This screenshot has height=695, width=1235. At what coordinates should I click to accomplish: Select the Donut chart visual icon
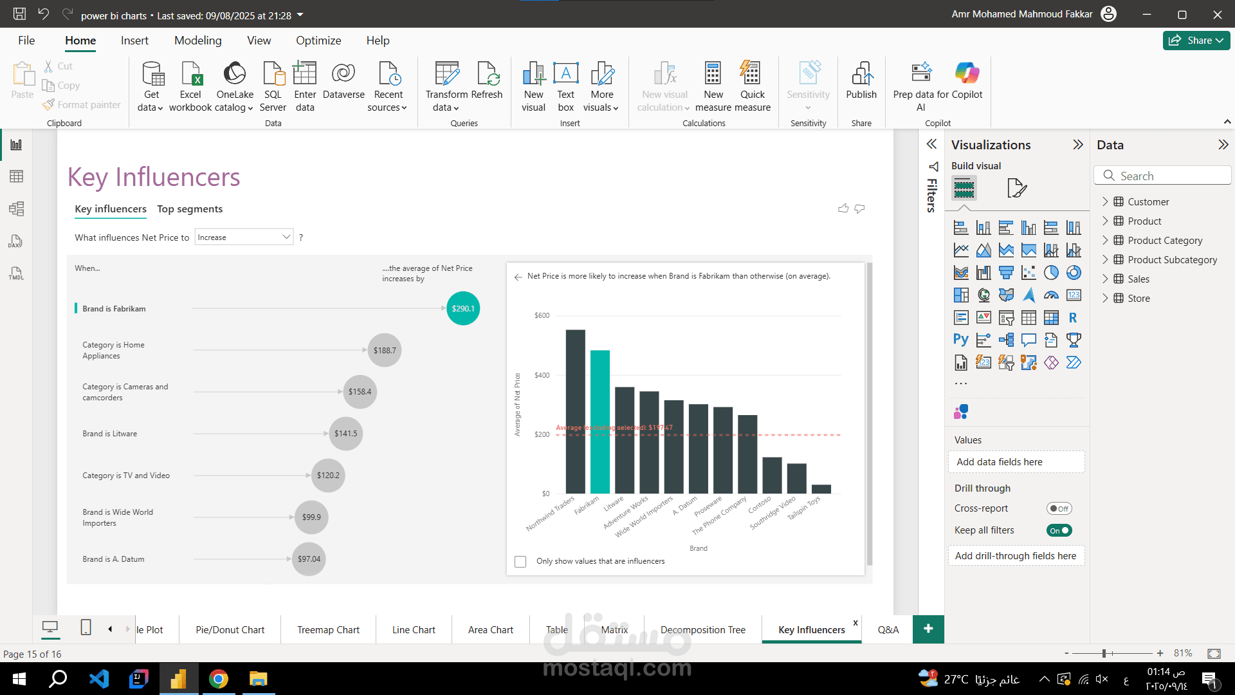coord(1074,273)
